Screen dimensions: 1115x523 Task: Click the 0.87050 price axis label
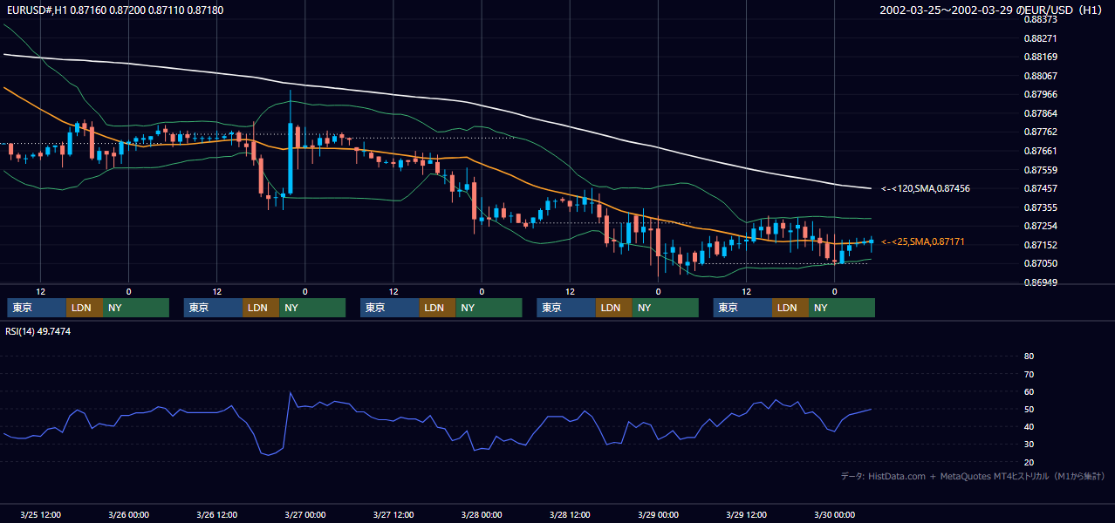(1040, 263)
